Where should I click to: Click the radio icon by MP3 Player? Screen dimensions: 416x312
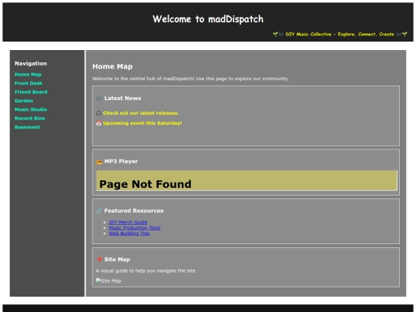(99, 162)
